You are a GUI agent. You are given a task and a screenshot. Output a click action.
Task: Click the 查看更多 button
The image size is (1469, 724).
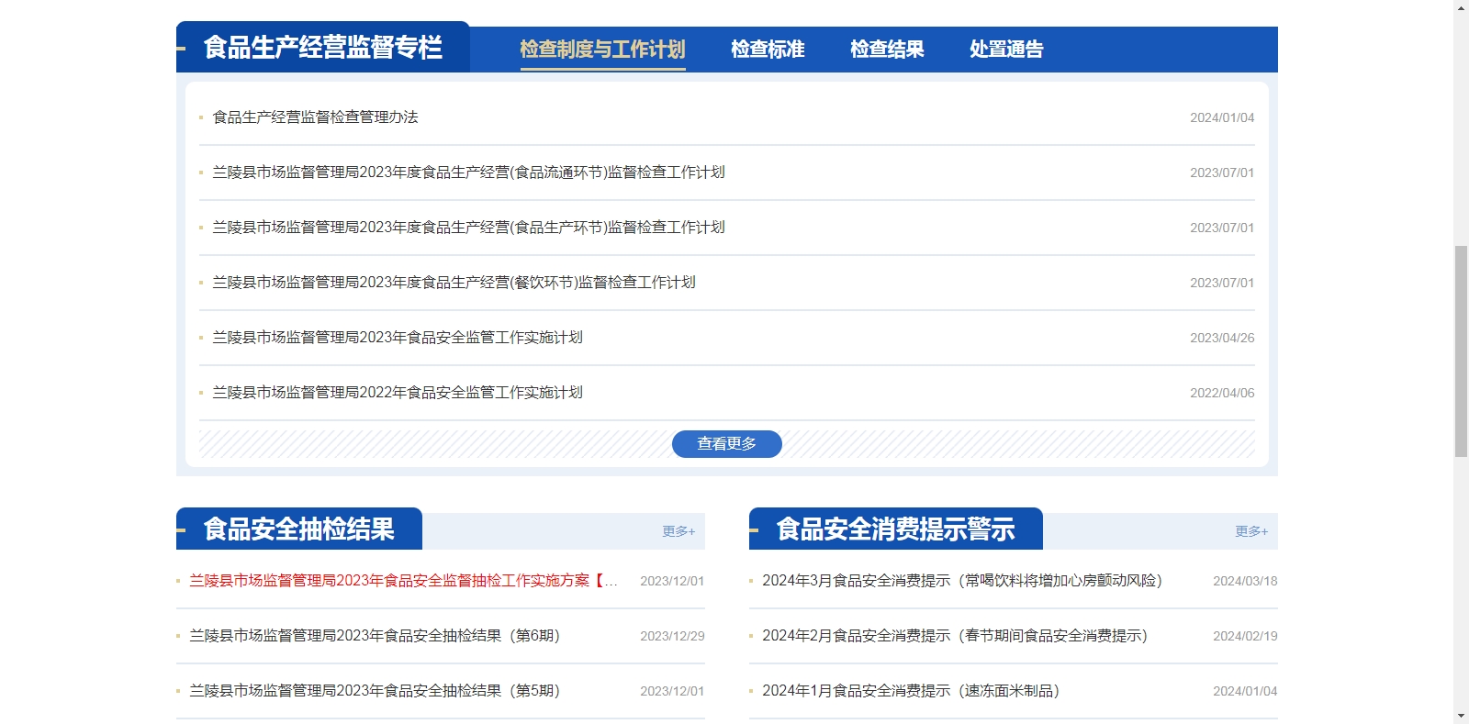[x=727, y=444]
